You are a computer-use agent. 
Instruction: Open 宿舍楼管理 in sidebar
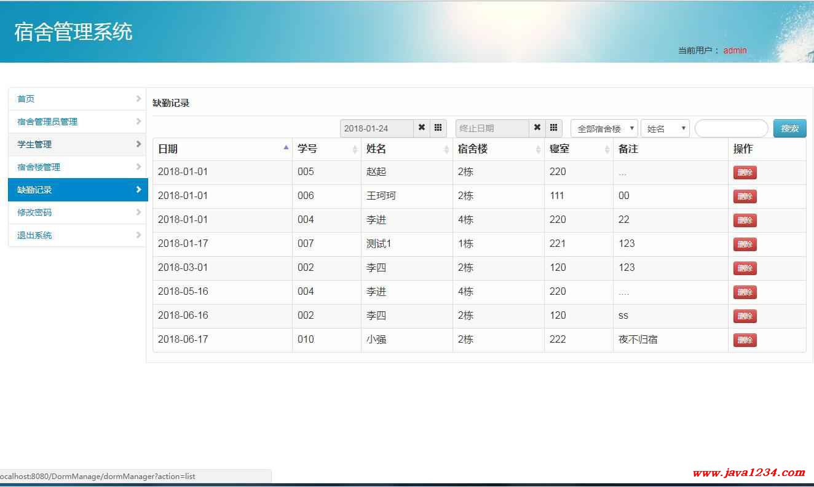pyautogui.click(x=77, y=167)
